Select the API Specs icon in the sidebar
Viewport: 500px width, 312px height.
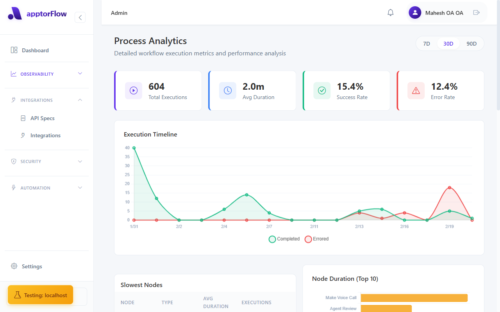click(x=23, y=118)
